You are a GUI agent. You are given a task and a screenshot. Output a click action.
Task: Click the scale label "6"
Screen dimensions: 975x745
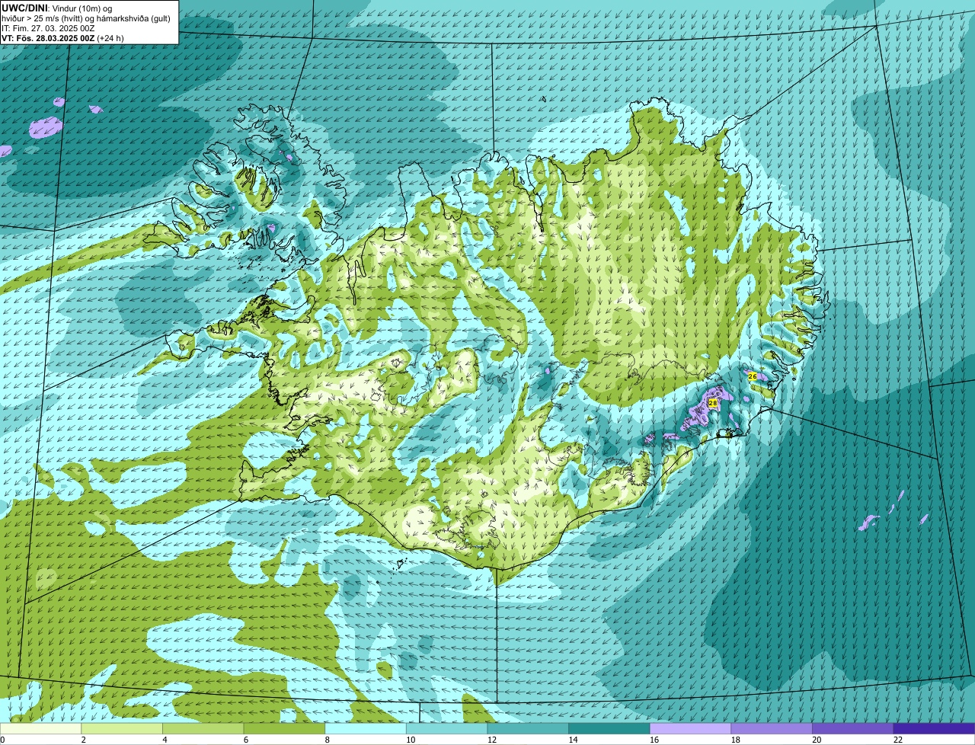click(246, 740)
